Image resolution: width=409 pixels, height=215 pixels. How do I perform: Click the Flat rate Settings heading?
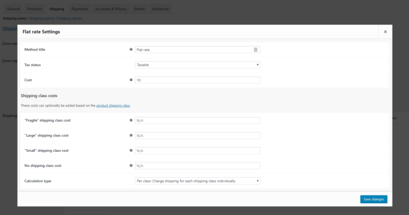[41, 32]
